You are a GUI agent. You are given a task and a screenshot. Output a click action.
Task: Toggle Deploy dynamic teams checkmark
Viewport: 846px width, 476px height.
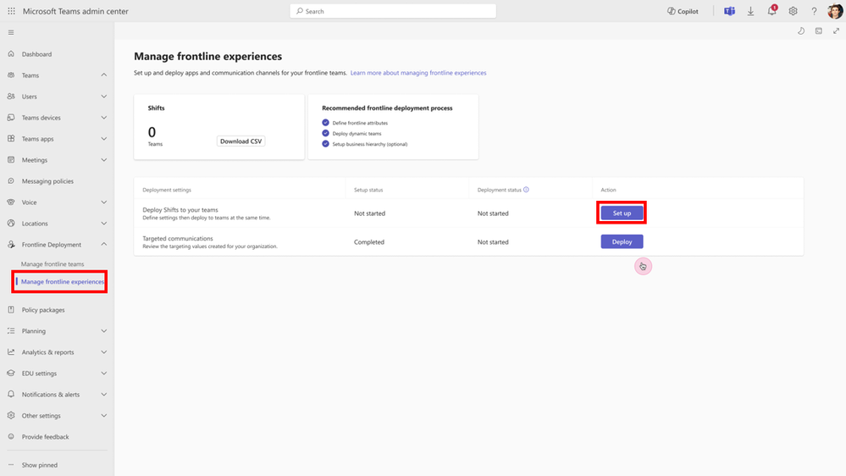[325, 133]
